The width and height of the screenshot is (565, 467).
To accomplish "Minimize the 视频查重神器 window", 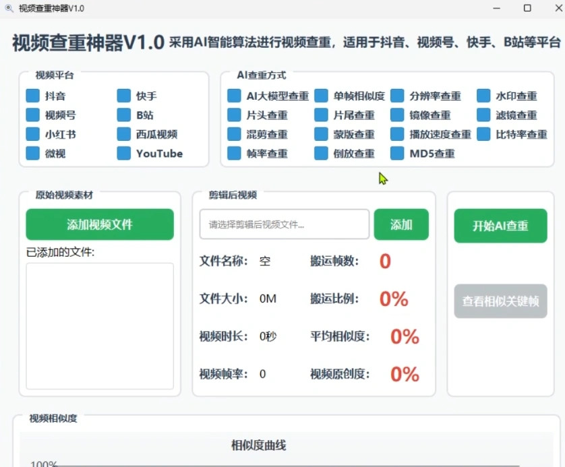I will pos(496,8).
